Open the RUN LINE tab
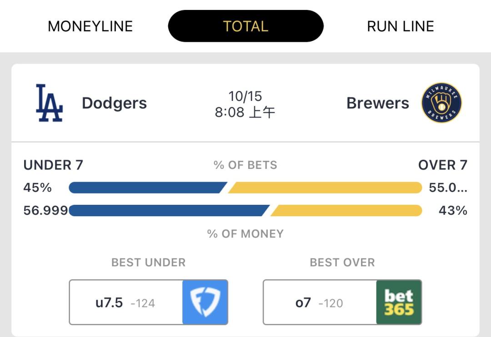Screen dimensions: 491x337 click(x=400, y=26)
